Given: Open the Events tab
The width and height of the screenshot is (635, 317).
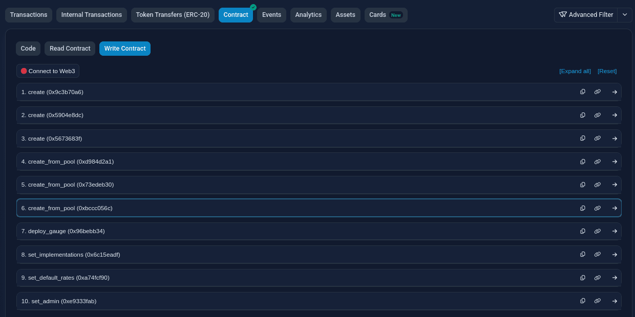Looking at the screenshot, I should point(271,15).
